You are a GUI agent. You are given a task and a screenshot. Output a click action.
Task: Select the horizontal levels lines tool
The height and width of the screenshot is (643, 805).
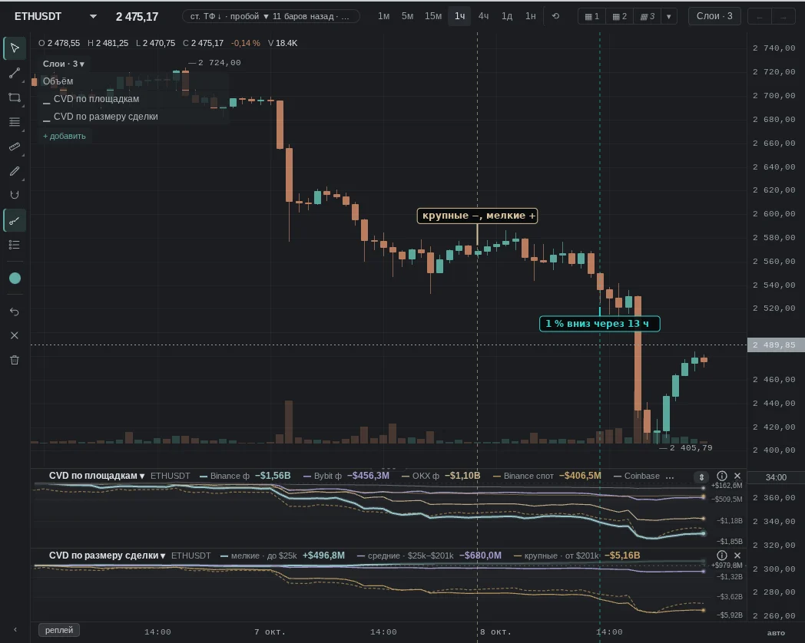tap(15, 122)
